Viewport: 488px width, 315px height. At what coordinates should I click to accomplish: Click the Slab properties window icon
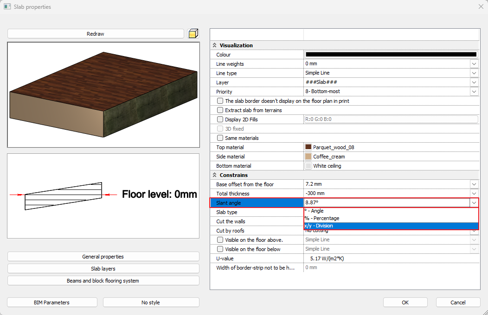7,6
